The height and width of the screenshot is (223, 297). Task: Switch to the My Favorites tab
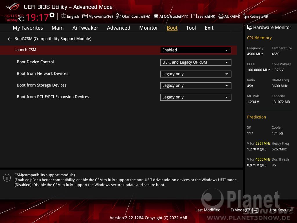click(x=28, y=28)
